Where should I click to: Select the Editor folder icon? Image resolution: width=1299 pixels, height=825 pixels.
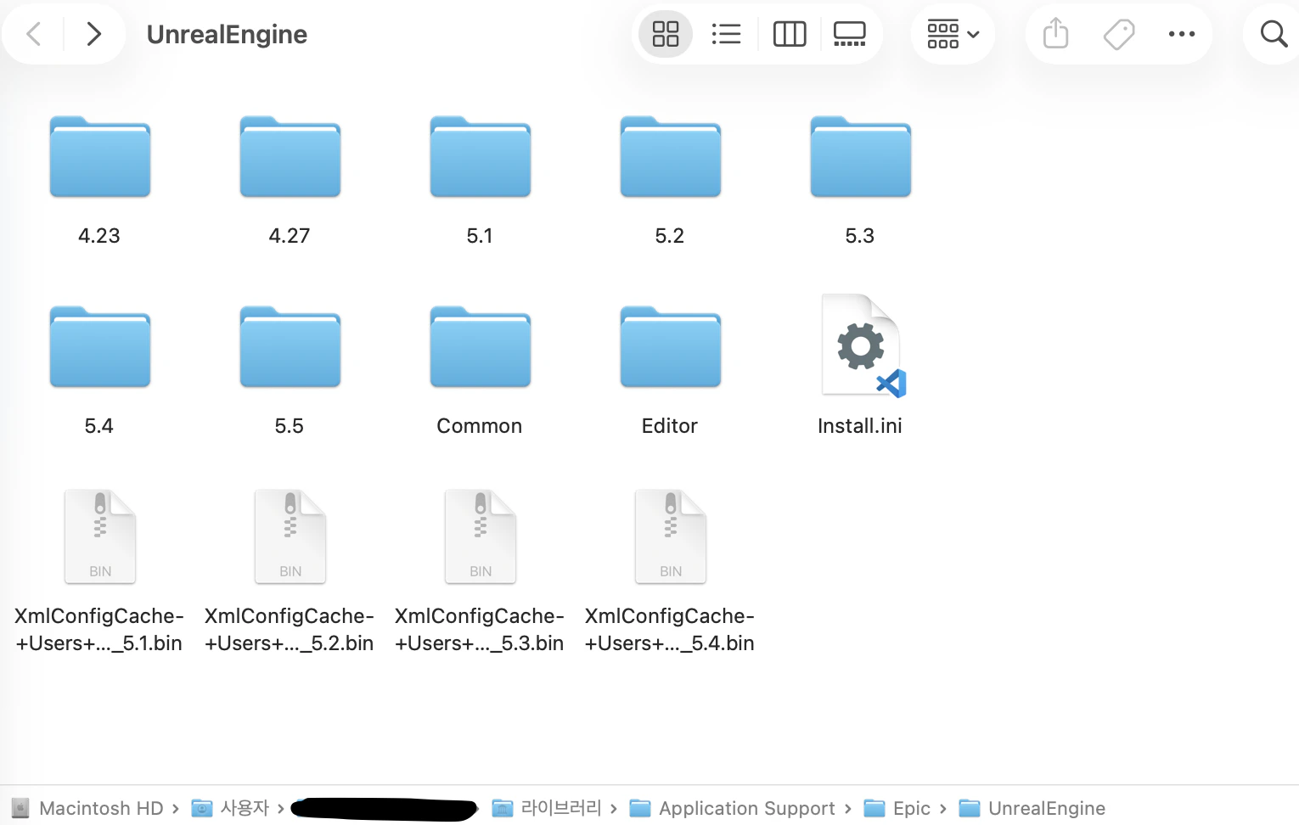click(x=671, y=347)
